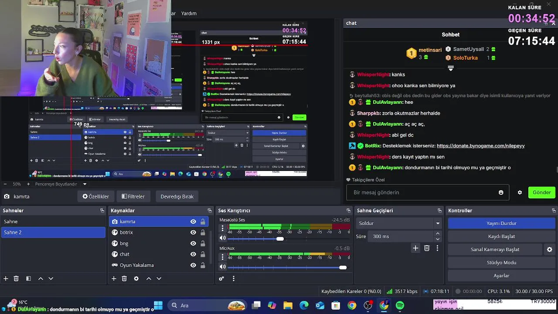Open Masaüstü Ses three-dot options menu

pyautogui.click(x=223, y=228)
